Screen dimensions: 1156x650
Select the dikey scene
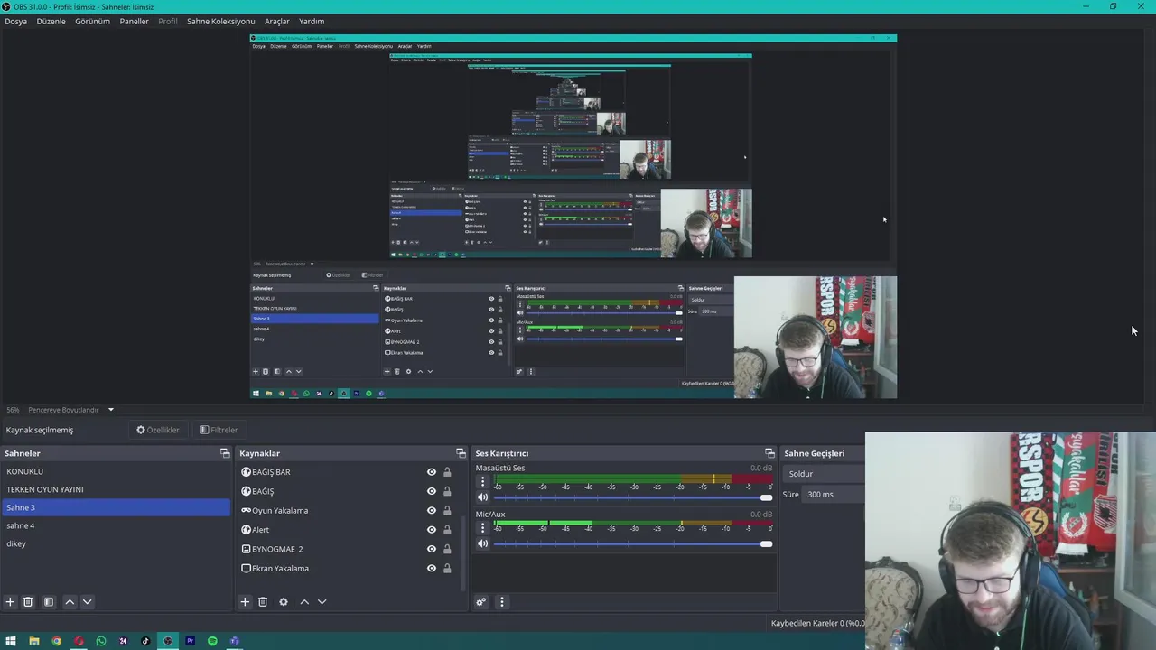(x=116, y=543)
